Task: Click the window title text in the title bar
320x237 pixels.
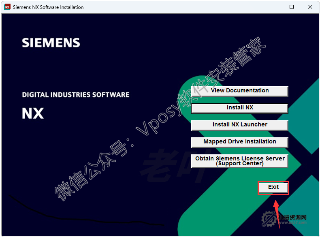Action: tap(48, 7)
